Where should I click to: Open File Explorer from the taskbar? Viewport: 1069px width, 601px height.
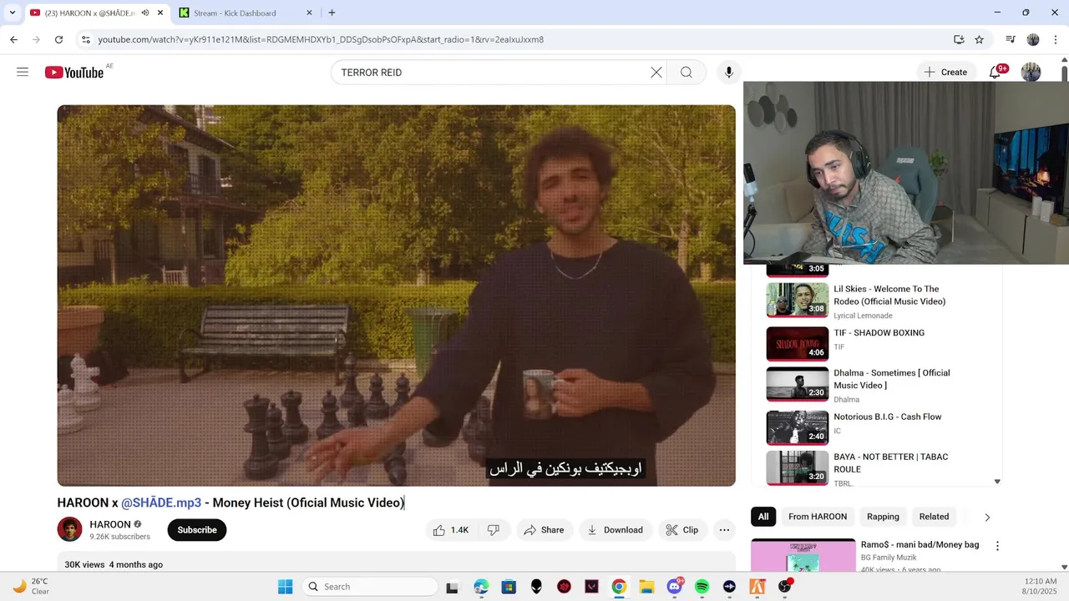(646, 587)
